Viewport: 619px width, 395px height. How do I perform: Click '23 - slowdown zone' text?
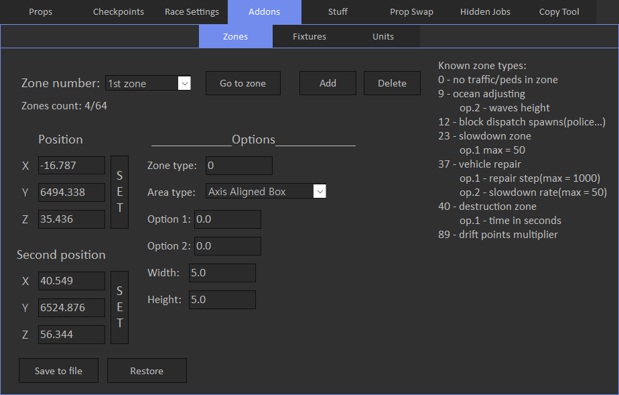coord(484,136)
